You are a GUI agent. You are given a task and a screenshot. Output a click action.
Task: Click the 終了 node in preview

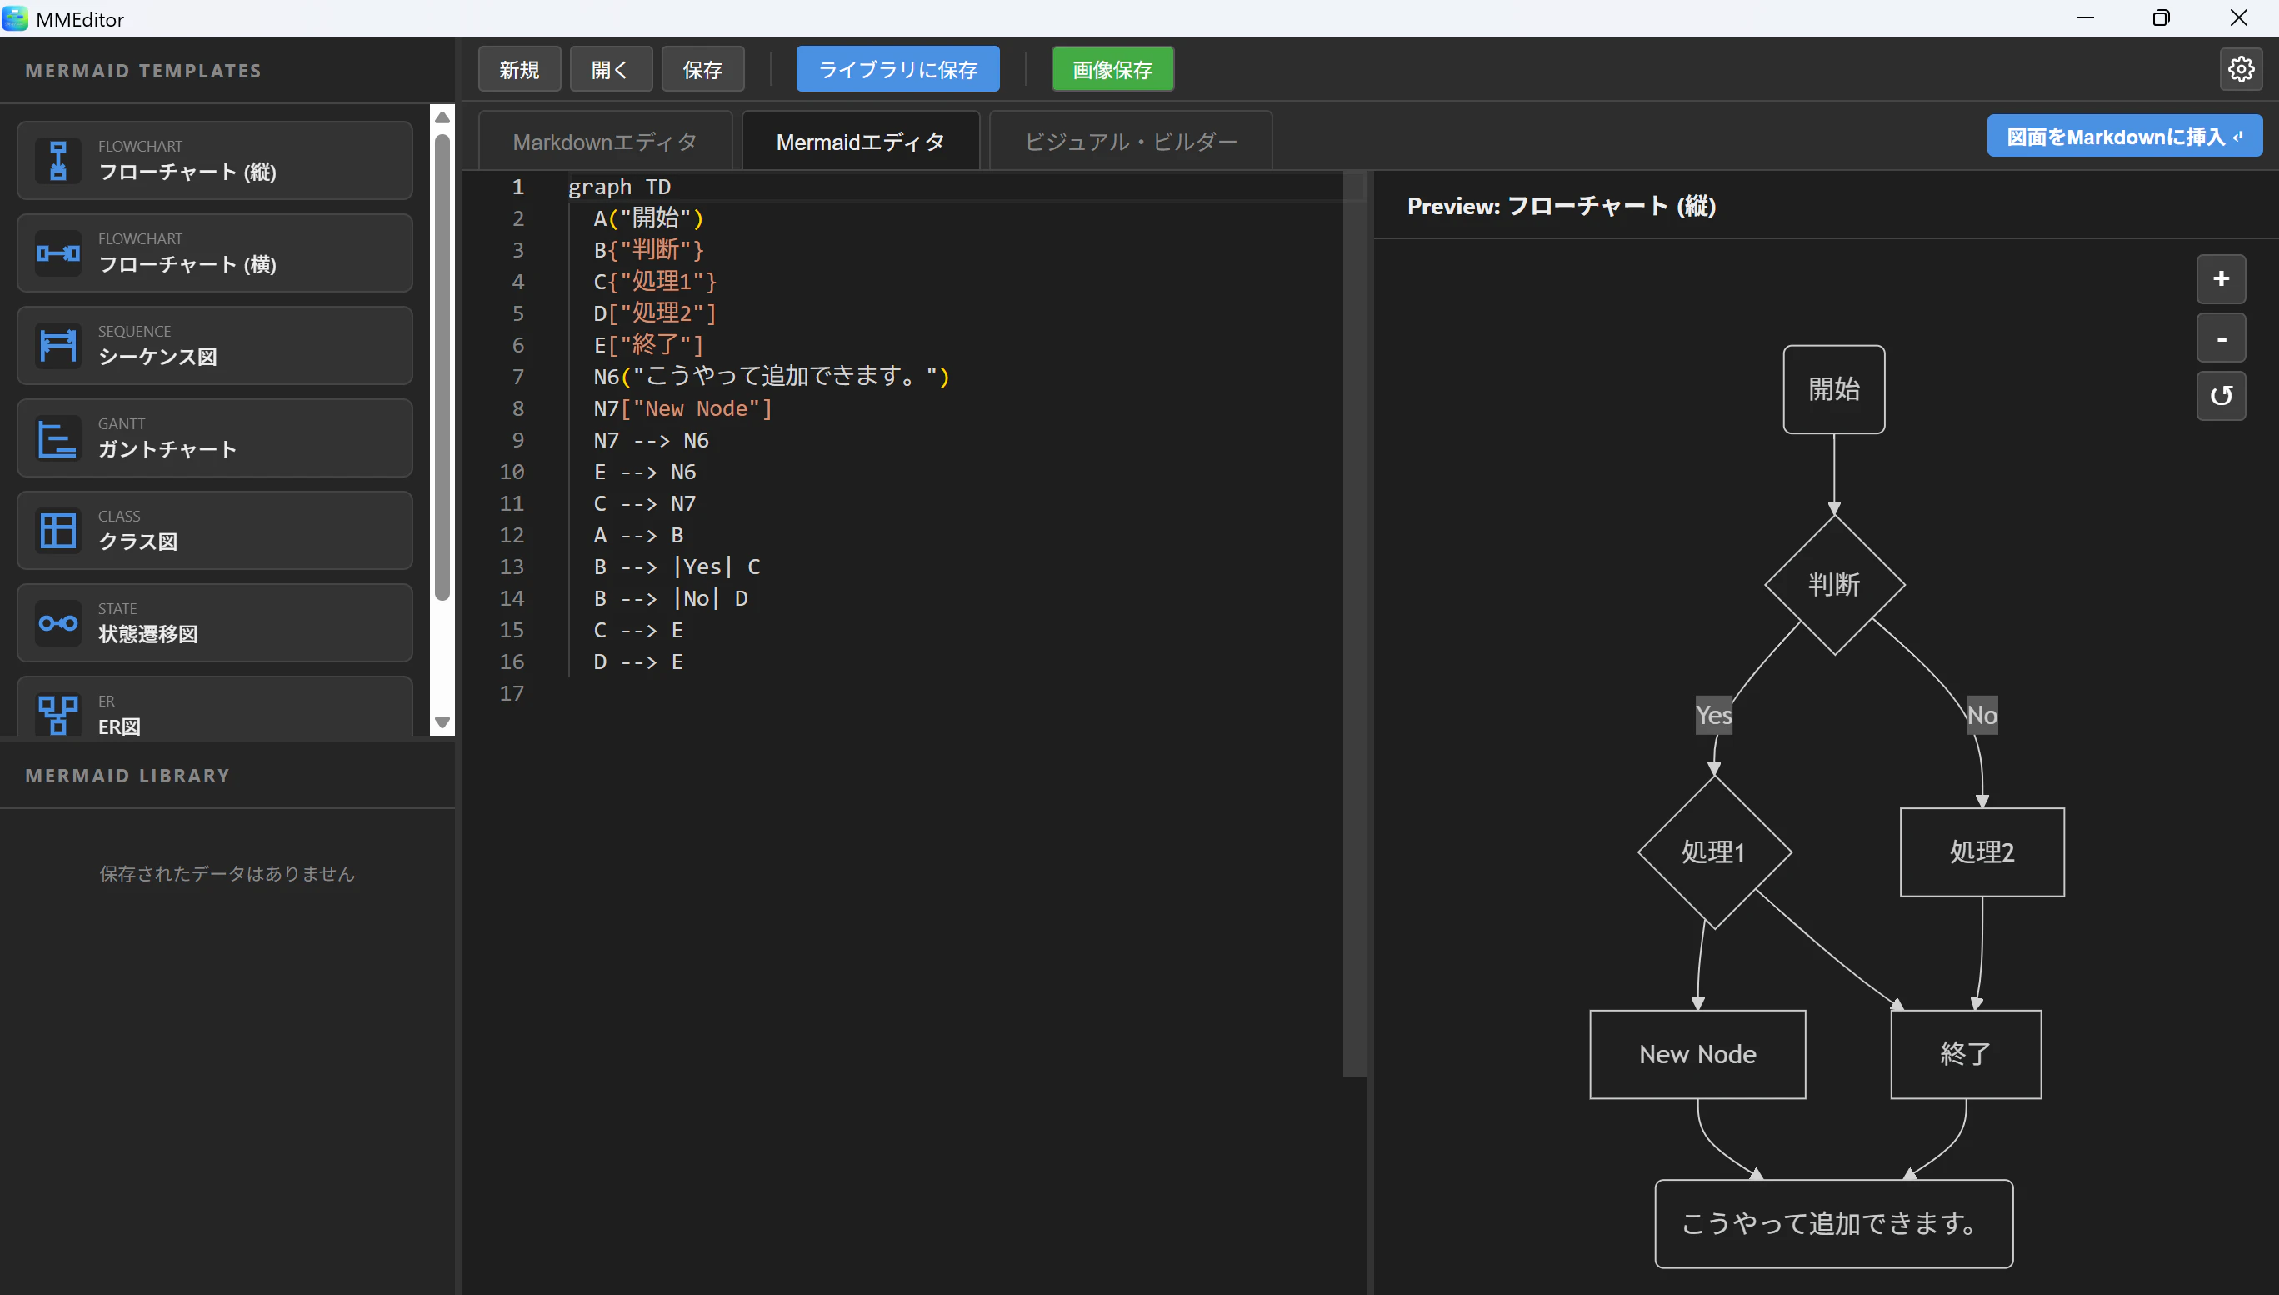pyautogui.click(x=1965, y=1055)
